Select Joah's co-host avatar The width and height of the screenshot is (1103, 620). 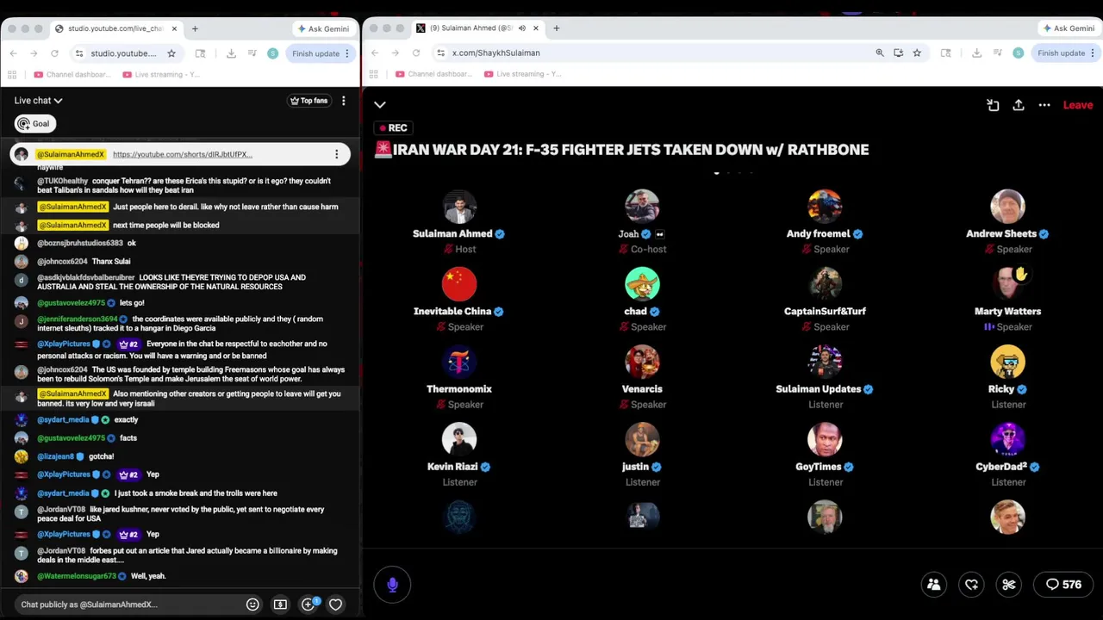tap(642, 208)
